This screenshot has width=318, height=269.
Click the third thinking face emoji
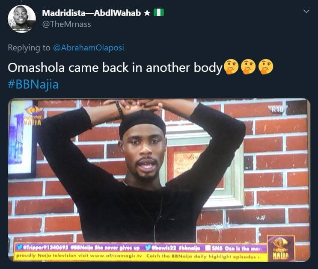[266, 67]
